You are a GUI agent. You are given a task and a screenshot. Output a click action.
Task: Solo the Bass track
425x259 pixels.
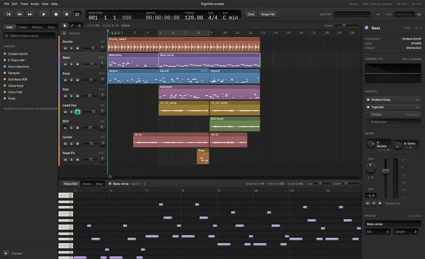coord(71,64)
